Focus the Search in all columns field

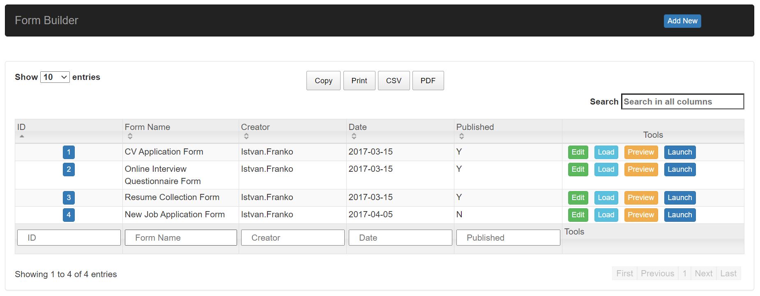tap(682, 102)
